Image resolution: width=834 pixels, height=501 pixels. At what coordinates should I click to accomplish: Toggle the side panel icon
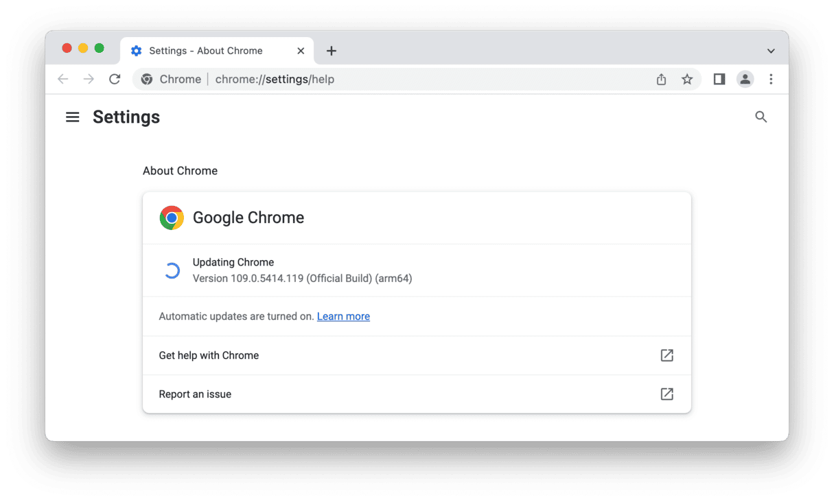[719, 80]
